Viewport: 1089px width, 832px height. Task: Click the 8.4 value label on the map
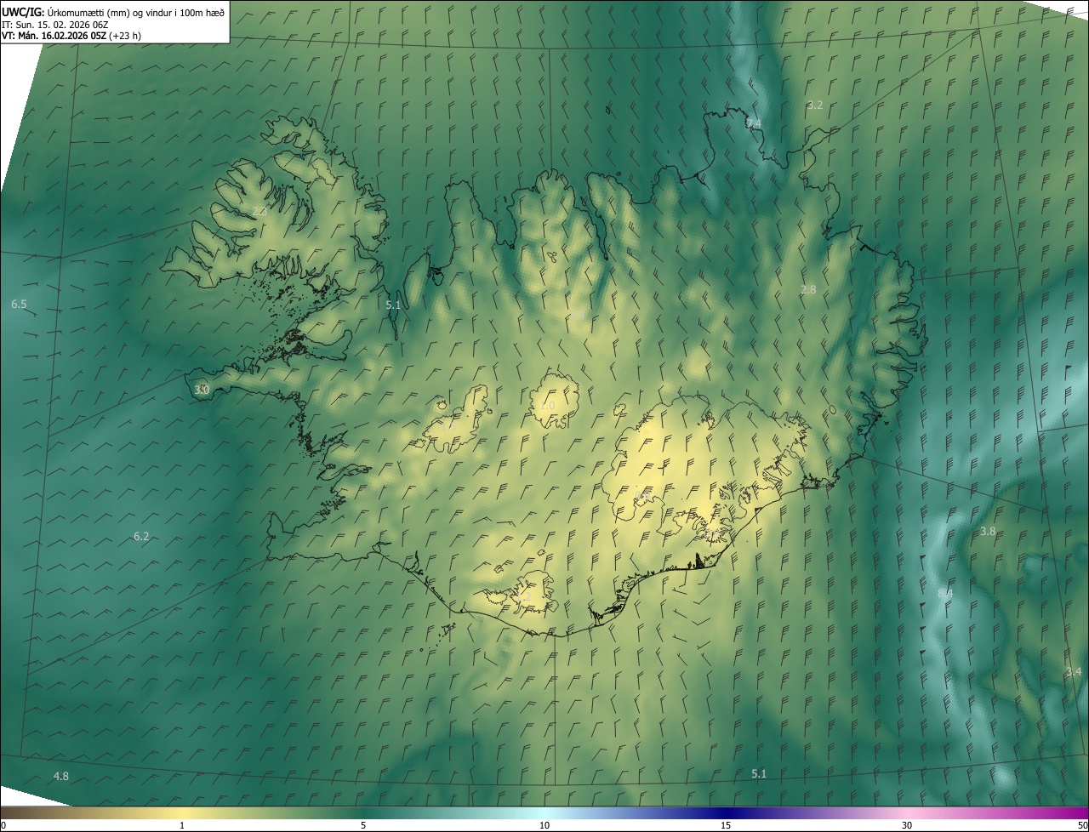945,592
